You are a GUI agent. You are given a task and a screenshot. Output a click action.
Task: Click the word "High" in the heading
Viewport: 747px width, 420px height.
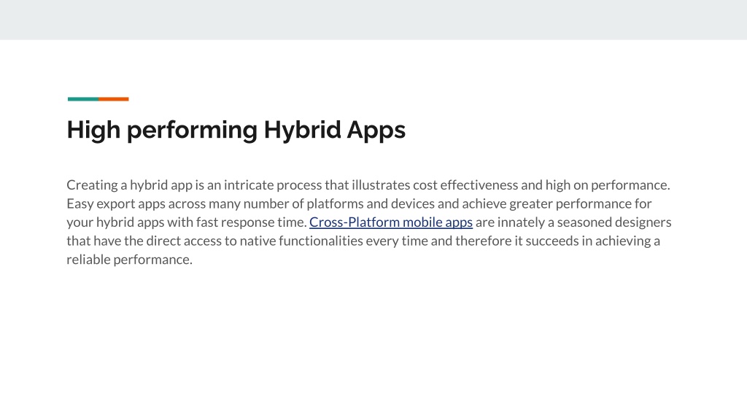pyautogui.click(x=93, y=130)
